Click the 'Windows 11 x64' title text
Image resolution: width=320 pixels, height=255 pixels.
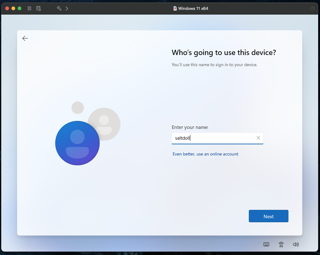coord(193,8)
